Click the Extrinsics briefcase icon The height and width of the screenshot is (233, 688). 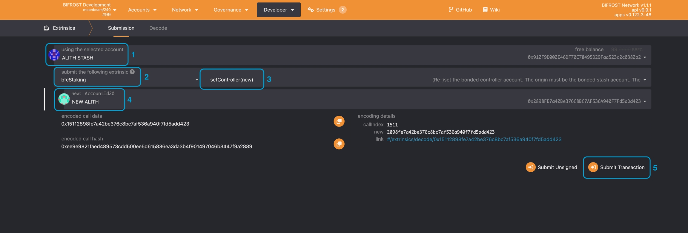point(46,28)
